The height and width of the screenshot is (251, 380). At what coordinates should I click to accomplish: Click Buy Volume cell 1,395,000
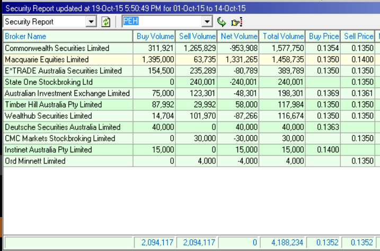[x=154, y=59]
